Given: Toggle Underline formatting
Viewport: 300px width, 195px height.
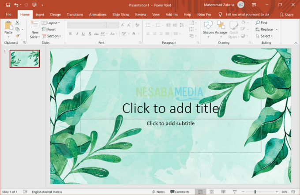Looking at the screenshot, I should pyautogui.click(x=83, y=34).
